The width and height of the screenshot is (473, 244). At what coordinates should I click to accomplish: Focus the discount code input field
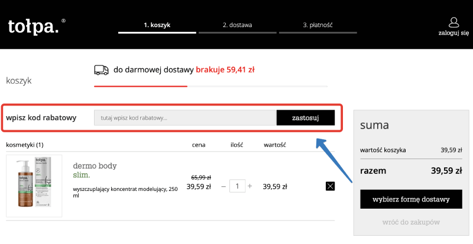[x=185, y=118]
